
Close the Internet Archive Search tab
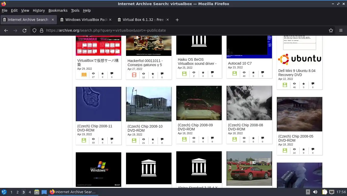53,20
